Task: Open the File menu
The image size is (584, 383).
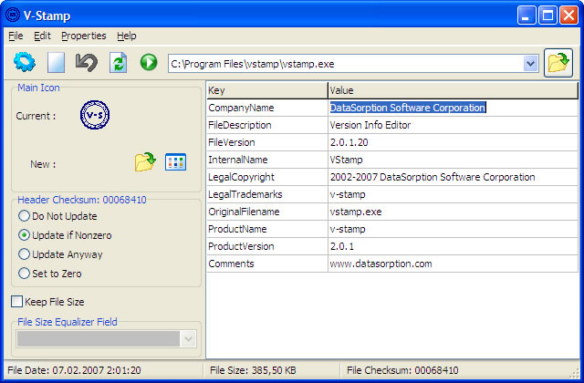Action: pyautogui.click(x=15, y=36)
